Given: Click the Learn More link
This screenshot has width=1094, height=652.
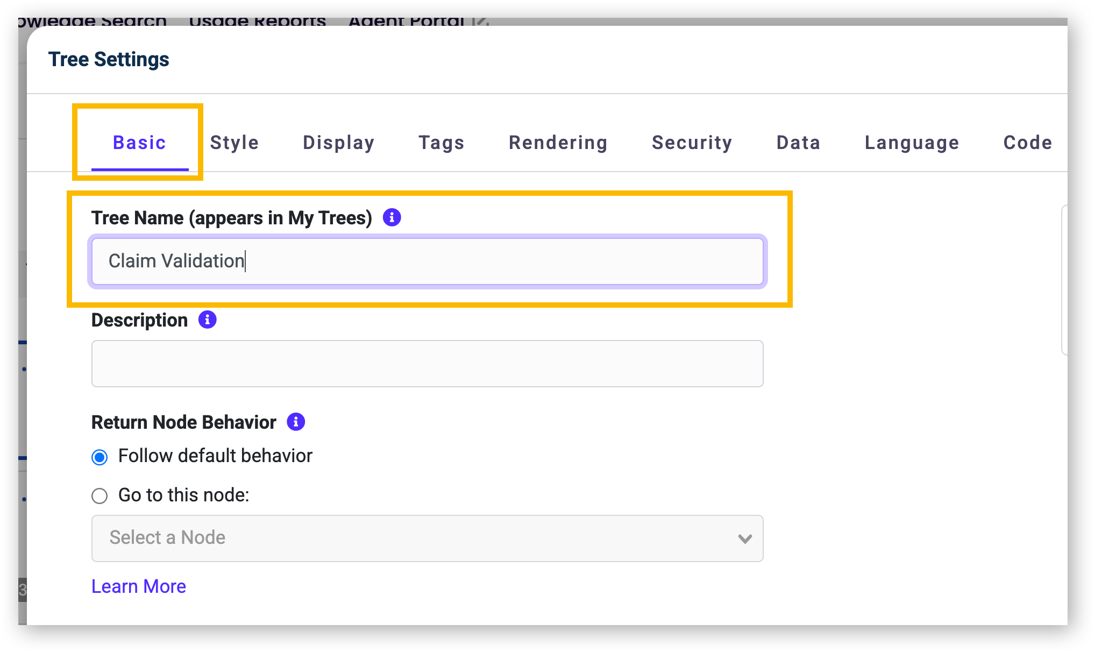Looking at the screenshot, I should (x=139, y=586).
